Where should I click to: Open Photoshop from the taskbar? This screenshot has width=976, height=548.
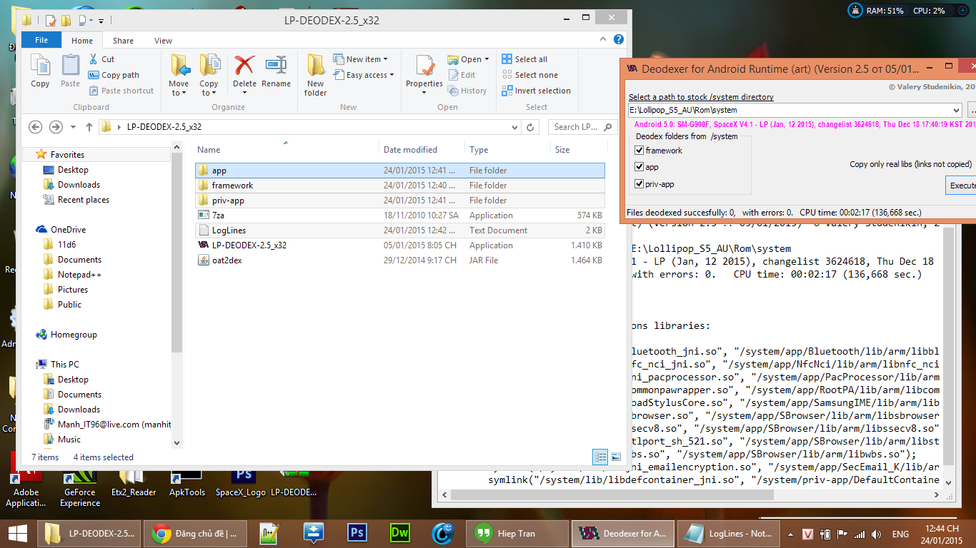[357, 533]
